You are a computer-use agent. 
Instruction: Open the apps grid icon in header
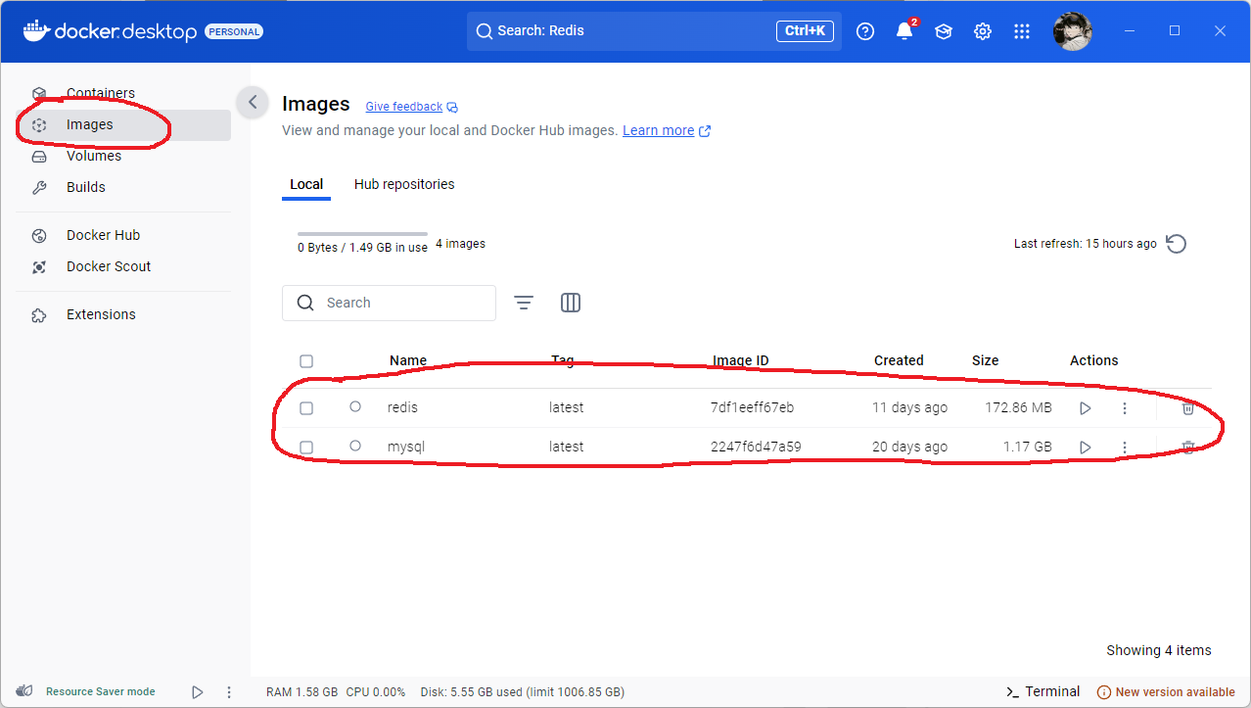[1021, 31]
